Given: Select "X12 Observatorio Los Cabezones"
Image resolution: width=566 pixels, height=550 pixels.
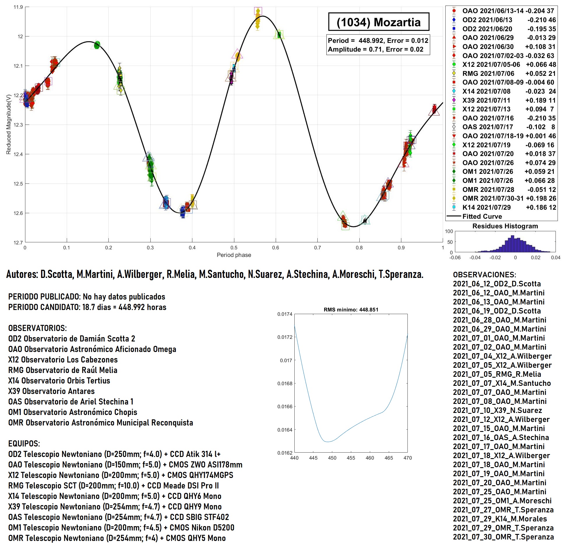Looking at the screenshot, I should 63,360.
